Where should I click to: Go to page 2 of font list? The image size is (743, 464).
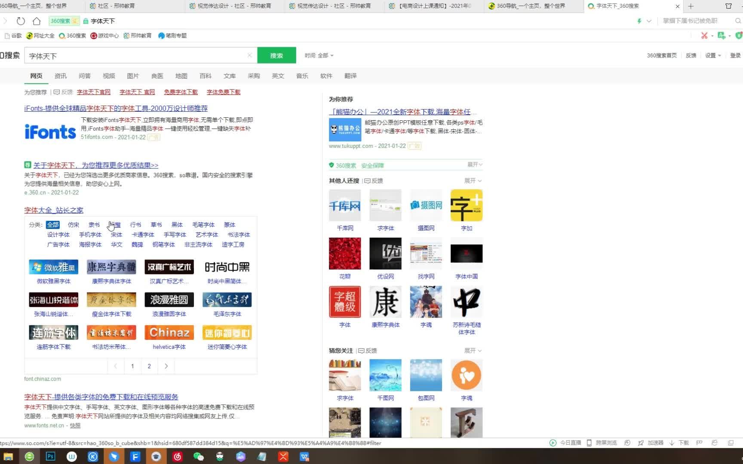click(149, 366)
